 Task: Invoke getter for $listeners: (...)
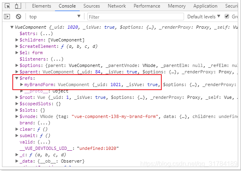[x=57, y=59]
